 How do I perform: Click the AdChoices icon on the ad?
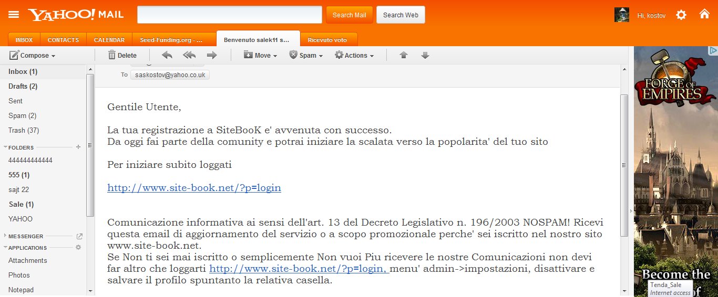tap(713, 51)
